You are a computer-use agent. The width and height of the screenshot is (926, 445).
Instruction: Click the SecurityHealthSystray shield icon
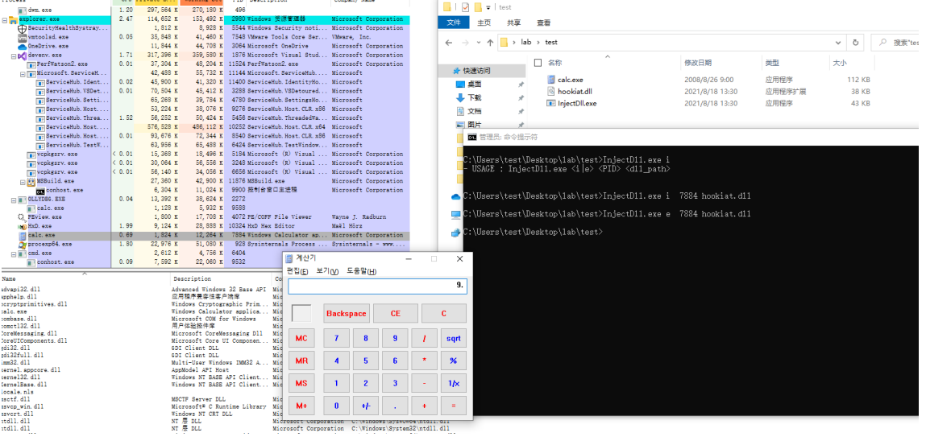23,28
